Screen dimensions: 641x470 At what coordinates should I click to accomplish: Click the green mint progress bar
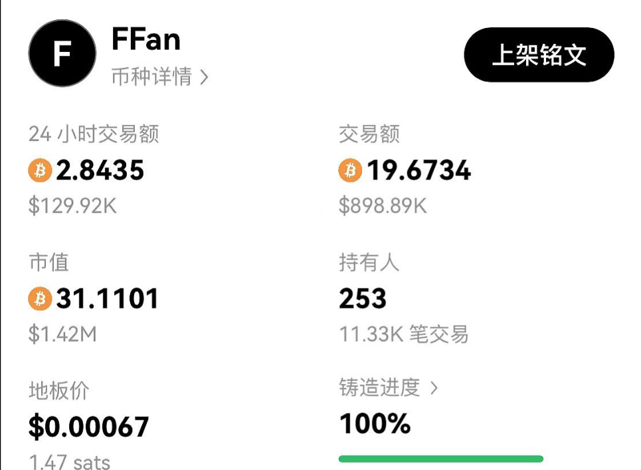pyautogui.click(x=441, y=457)
